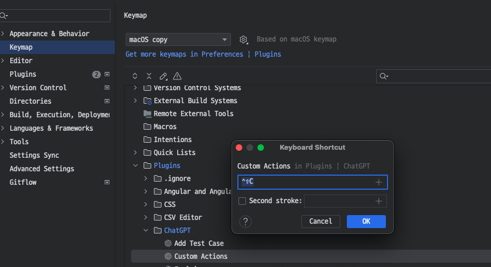Screen dimensions: 491x267
Task: Click project-level icon beside Plugins
Action: tap(107, 75)
